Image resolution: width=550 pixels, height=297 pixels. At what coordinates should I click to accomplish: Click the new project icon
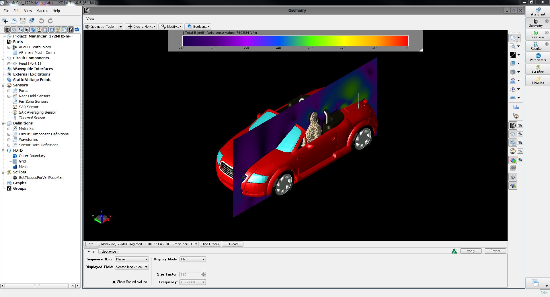5,21
